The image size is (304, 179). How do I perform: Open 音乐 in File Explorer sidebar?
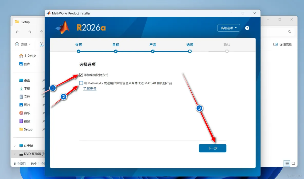point(25,113)
